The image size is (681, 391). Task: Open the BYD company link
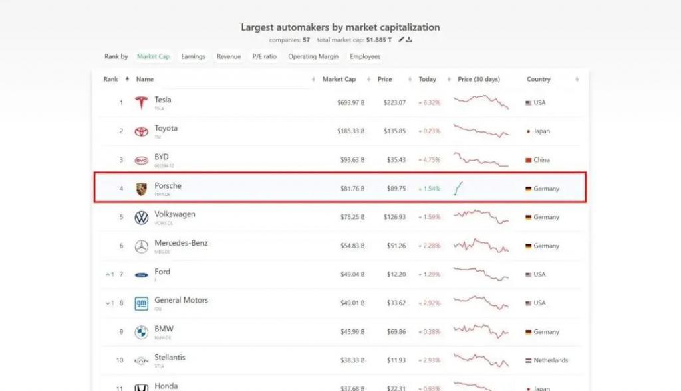tap(162, 157)
